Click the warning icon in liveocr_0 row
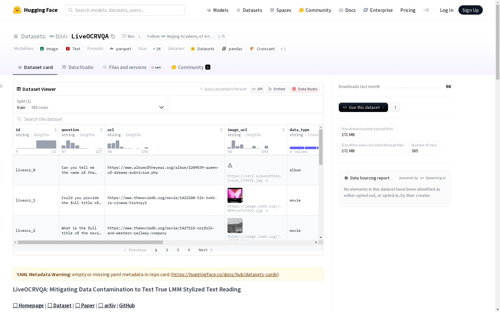Viewport: 500px width, 312px height. click(230, 165)
